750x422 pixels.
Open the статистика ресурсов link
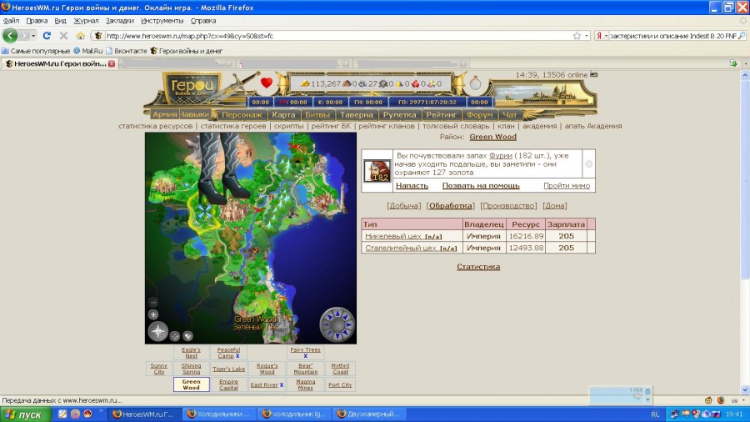(156, 126)
